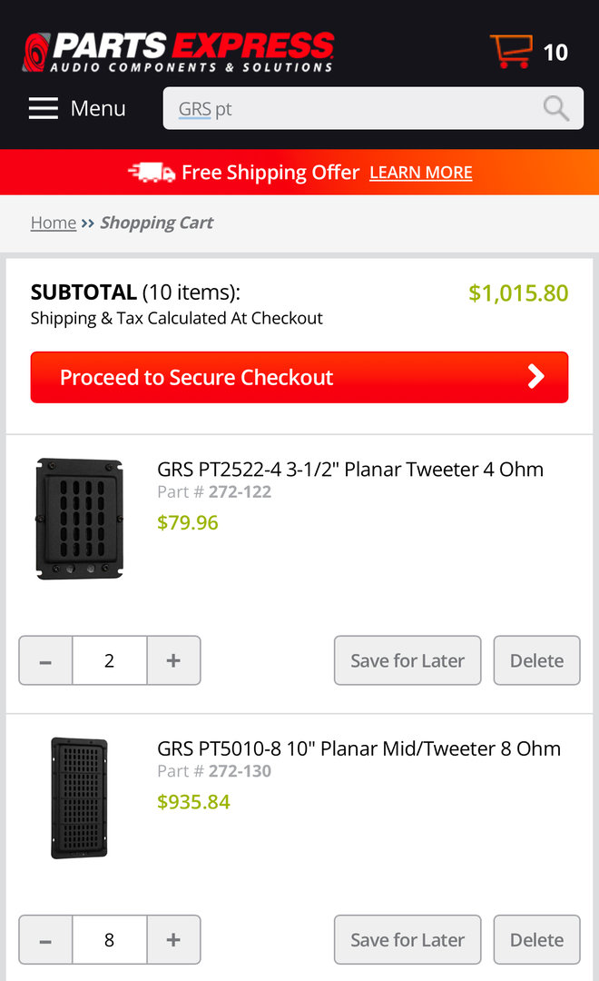599x981 pixels.
Task: Increase quantity of PT5010-8 tweeter
Action: [x=173, y=939]
